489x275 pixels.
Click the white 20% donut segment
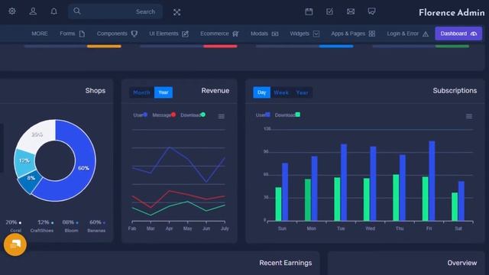click(x=37, y=134)
